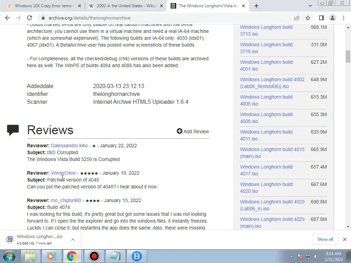Download Windows Longhorn build 4001.iso
Screen dimensions: 351x263
(266, 65)
